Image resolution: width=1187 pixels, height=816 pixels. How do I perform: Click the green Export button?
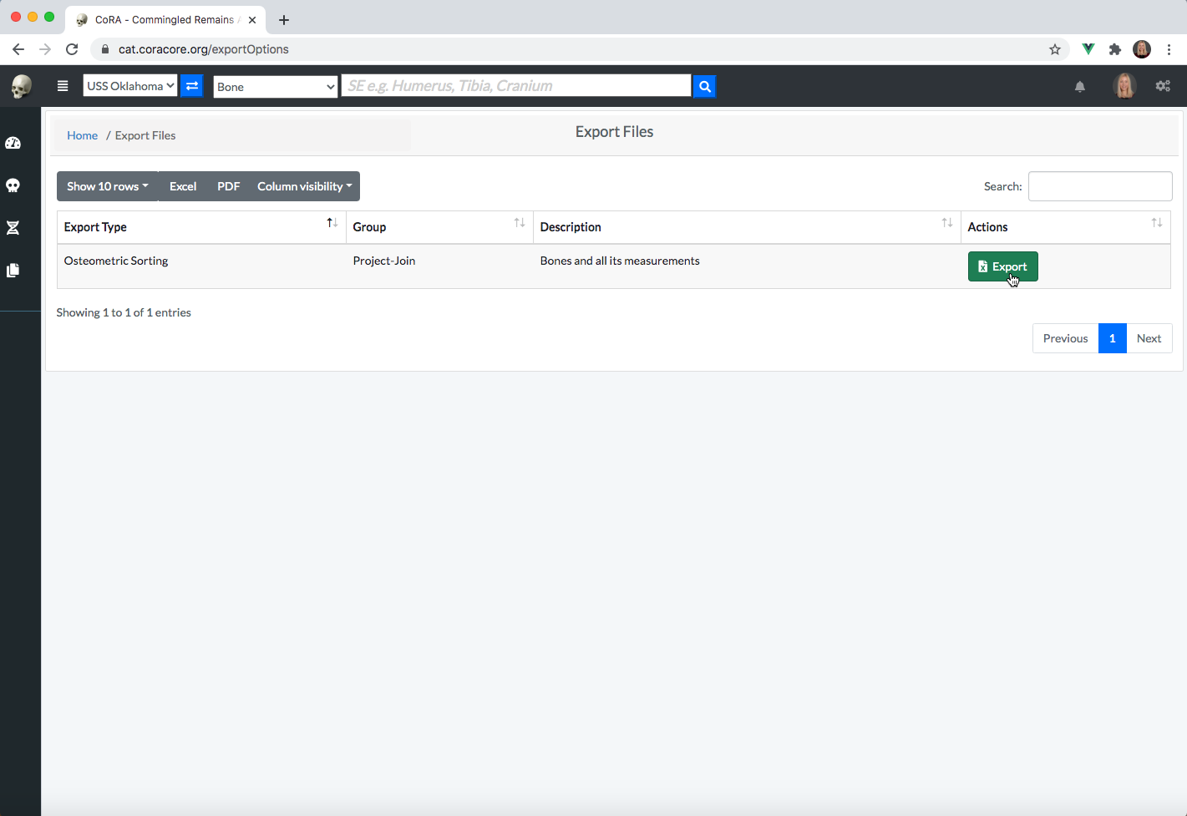pyautogui.click(x=1002, y=266)
